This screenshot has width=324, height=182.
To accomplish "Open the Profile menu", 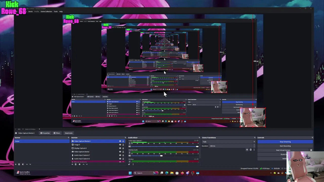I will coord(37,11).
